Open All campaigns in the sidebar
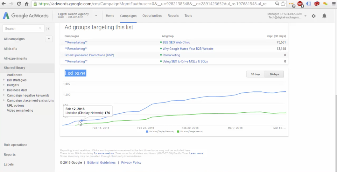Screen dimensions: 337x172 point(14,39)
